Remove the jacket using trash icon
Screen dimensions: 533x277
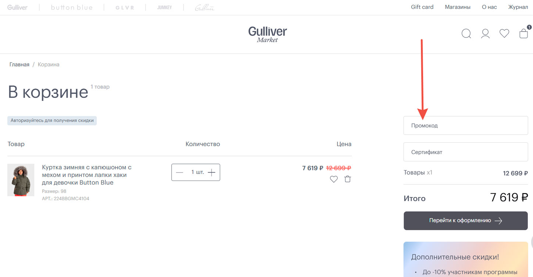click(x=348, y=179)
